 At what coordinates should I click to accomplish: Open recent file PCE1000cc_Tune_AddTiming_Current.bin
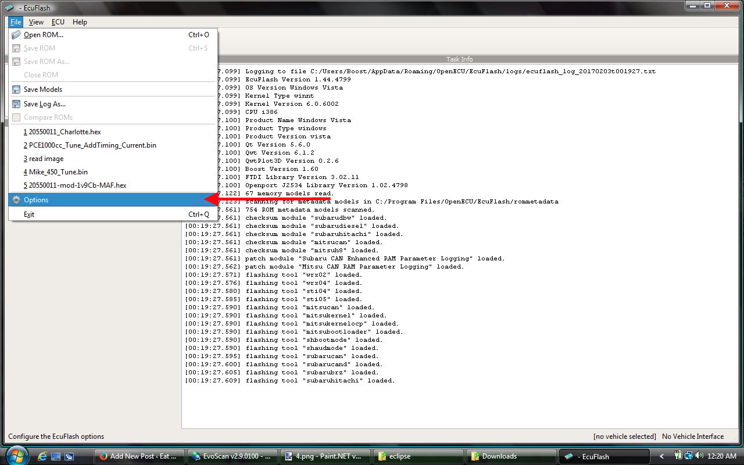[113, 145]
